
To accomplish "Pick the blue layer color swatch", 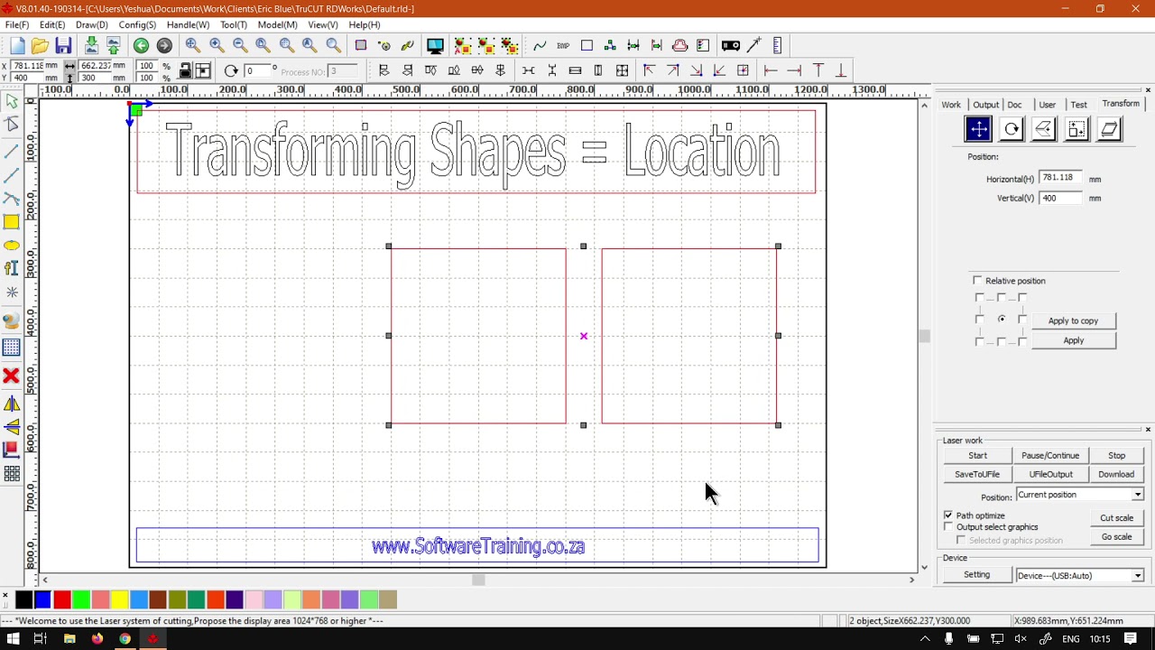I will (x=43, y=599).
